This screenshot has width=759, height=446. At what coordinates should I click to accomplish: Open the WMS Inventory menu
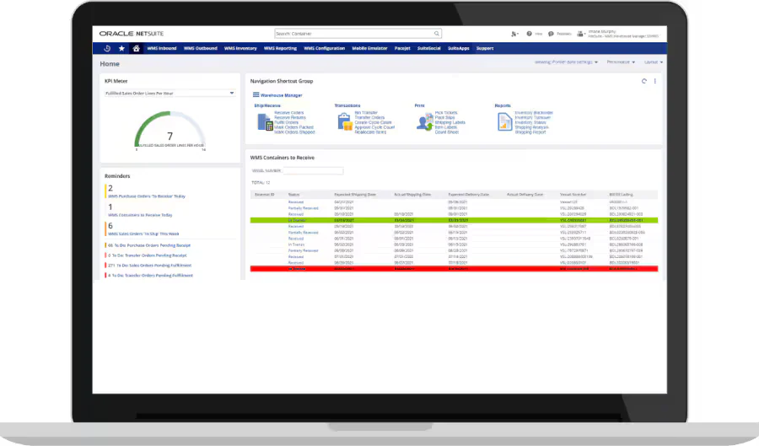[x=240, y=48]
